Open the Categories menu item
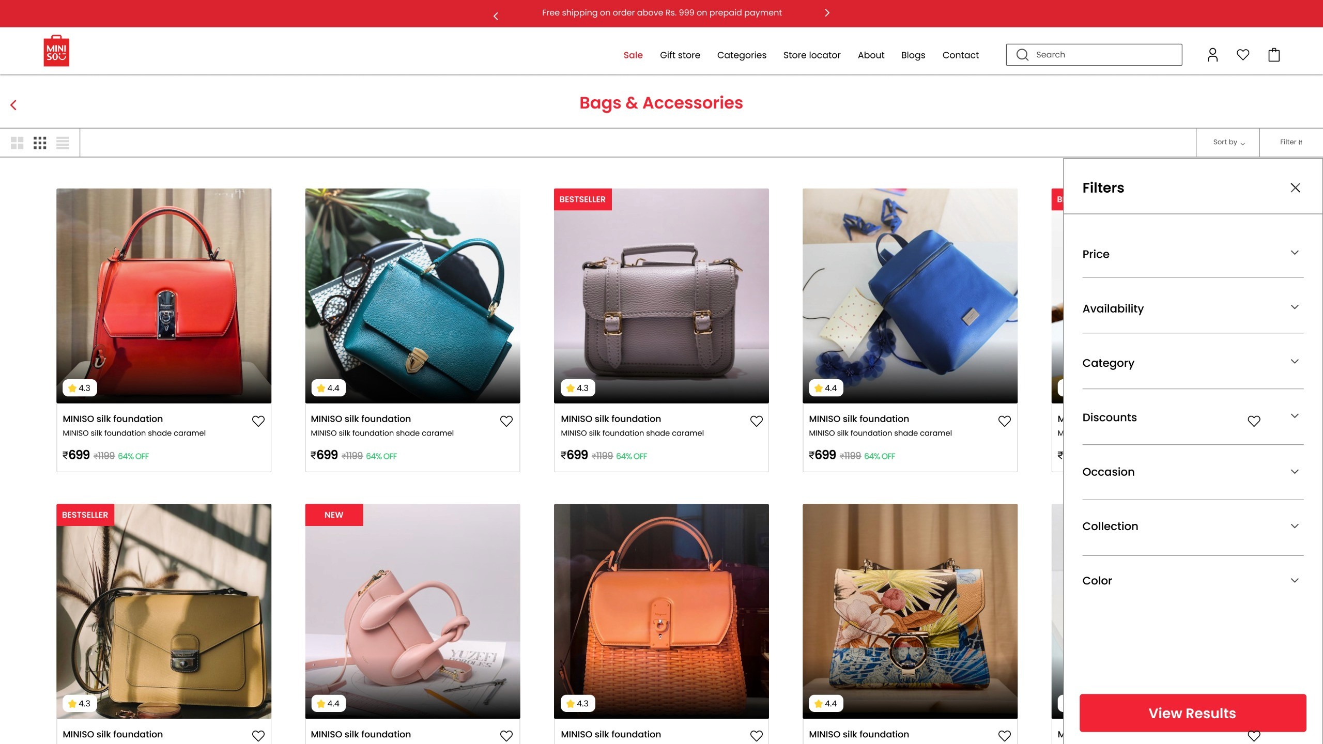The image size is (1323, 744). click(742, 55)
